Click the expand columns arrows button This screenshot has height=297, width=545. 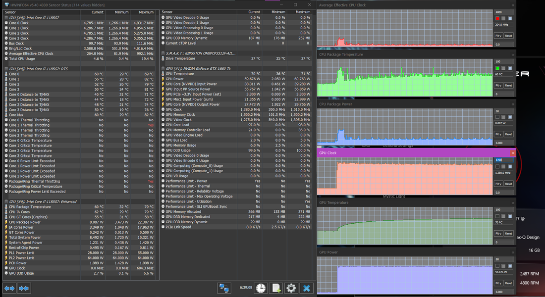9,288
